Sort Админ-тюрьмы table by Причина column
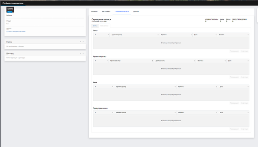This screenshot has height=147, width=258. pos(211,61)
